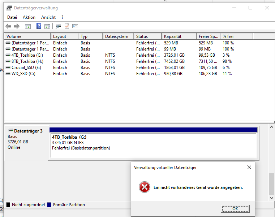Select the disk icon of the WD_SSD (C:) row
The width and height of the screenshot is (275, 217).
point(8,74)
